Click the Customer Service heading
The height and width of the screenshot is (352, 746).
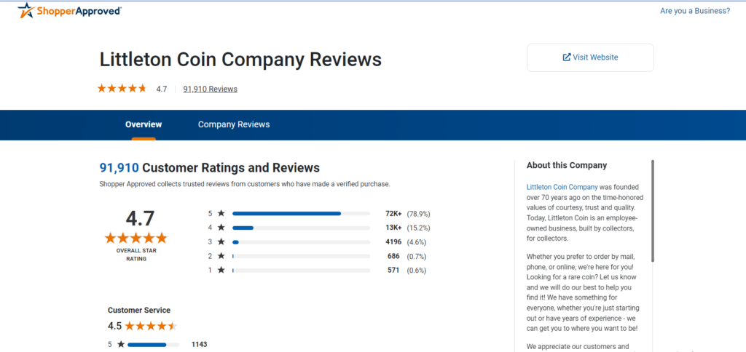pos(139,311)
